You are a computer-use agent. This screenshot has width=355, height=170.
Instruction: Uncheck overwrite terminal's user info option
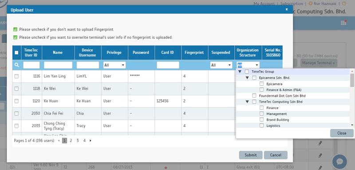click(15, 38)
